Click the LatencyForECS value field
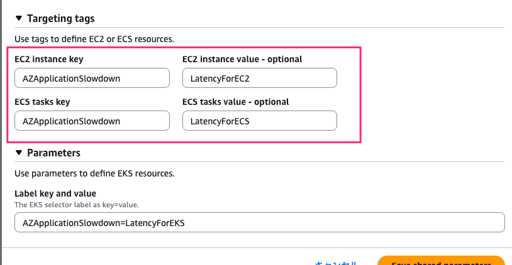This screenshot has height=265, width=512. (x=259, y=121)
